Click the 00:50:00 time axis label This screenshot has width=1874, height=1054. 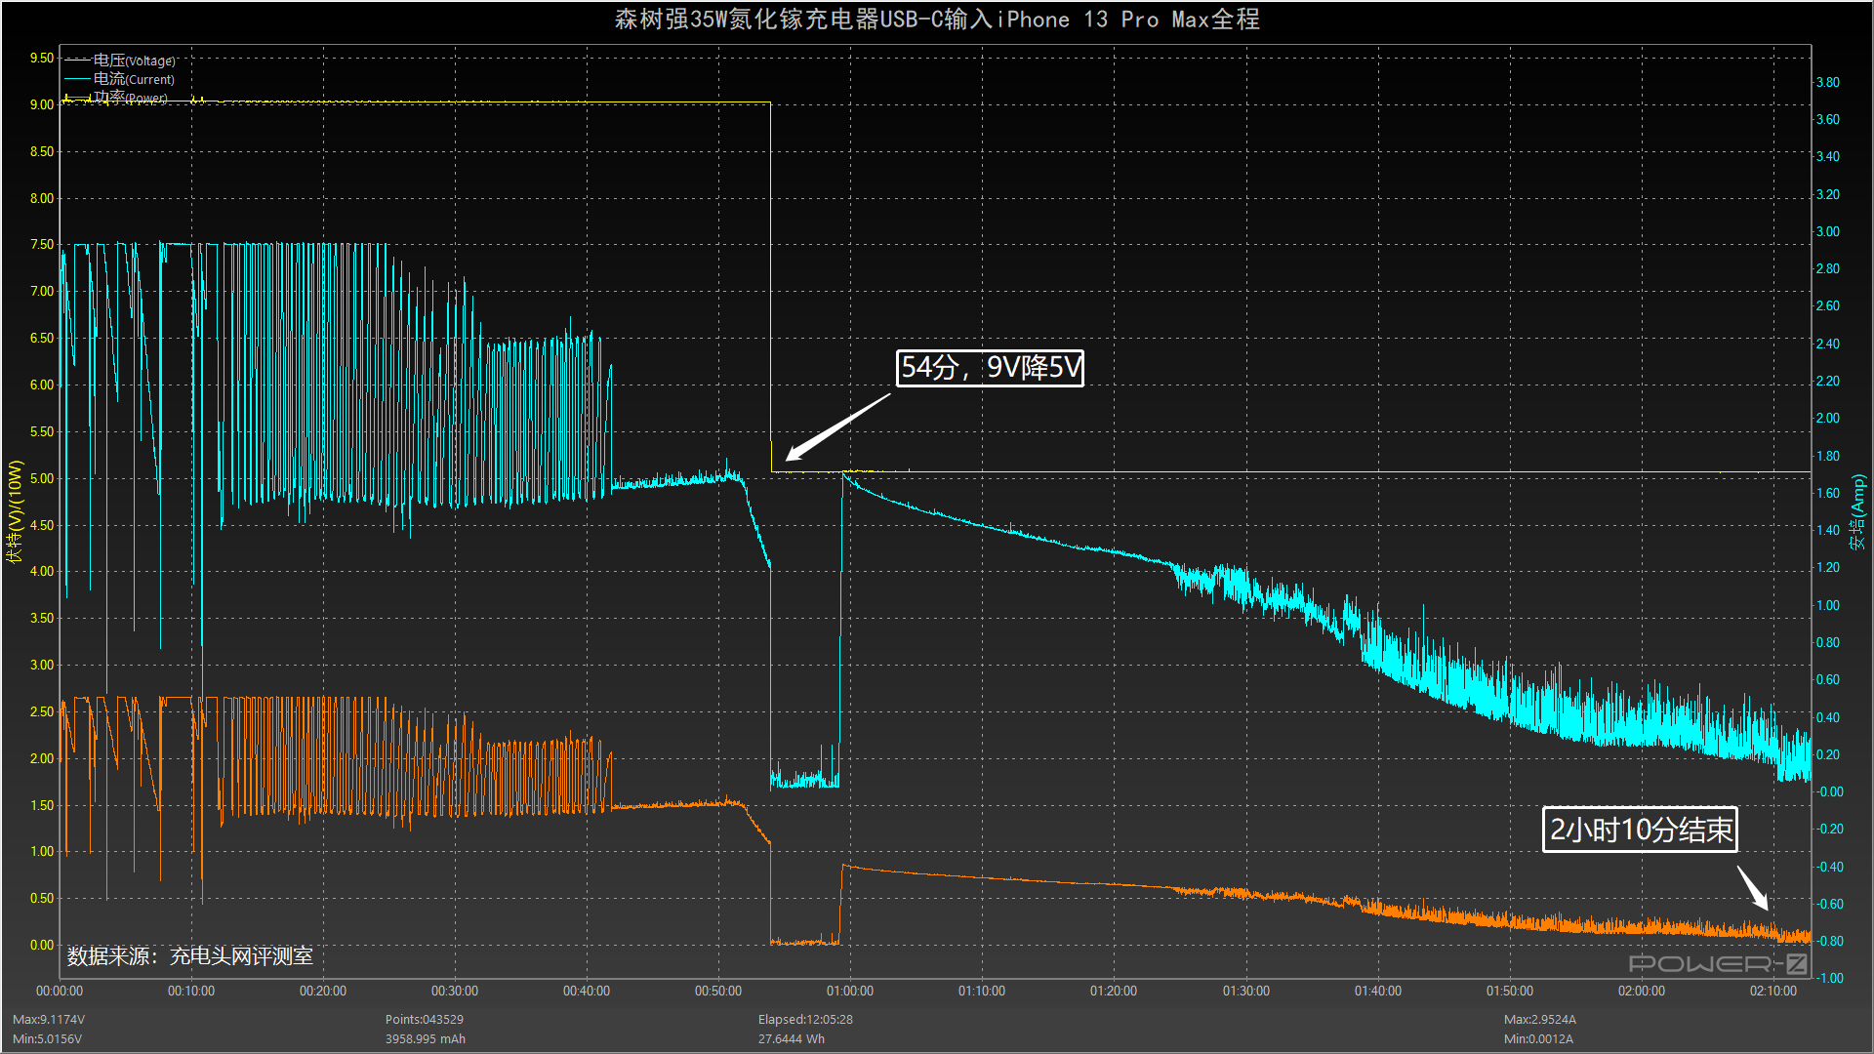718,991
